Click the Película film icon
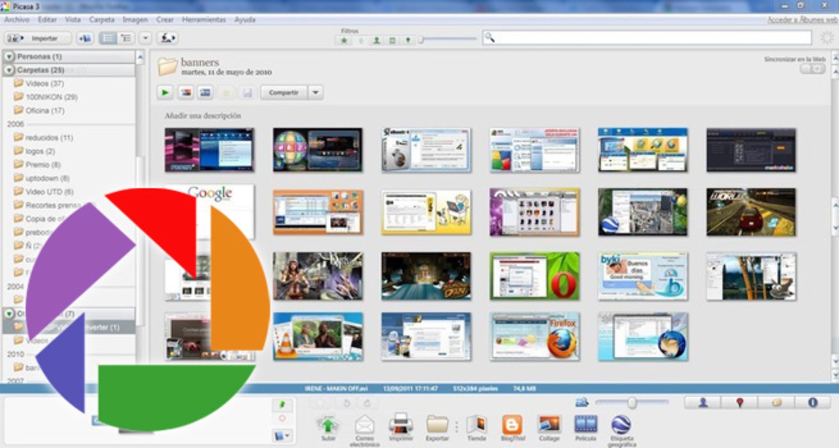This screenshot has height=448, width=839. tap(586, 424)
